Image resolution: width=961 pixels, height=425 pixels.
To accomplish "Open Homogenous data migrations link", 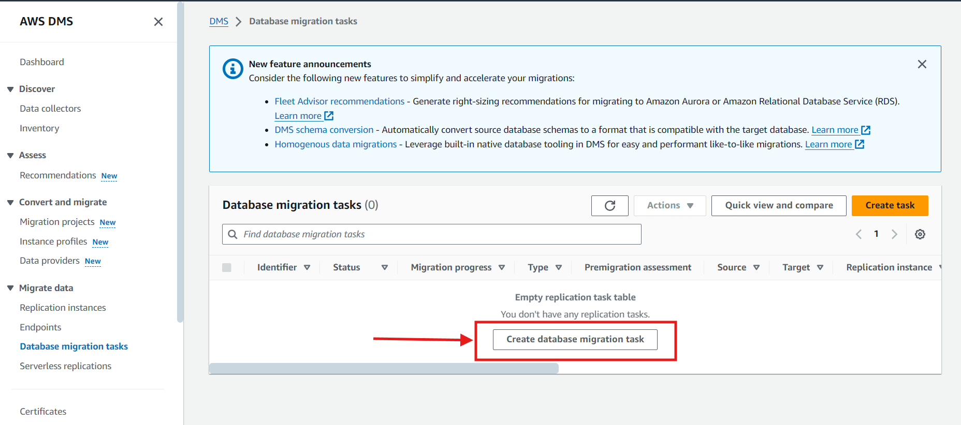I will [336, 144].
